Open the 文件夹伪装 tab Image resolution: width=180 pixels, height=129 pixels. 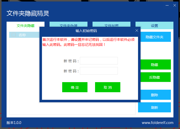pyautogui.click(x=69, y=24)
